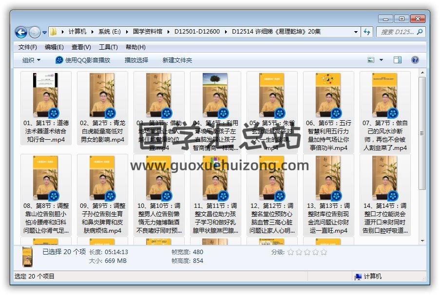
Task: Toggle the preview pane icon
Action: tap(397, 60)
